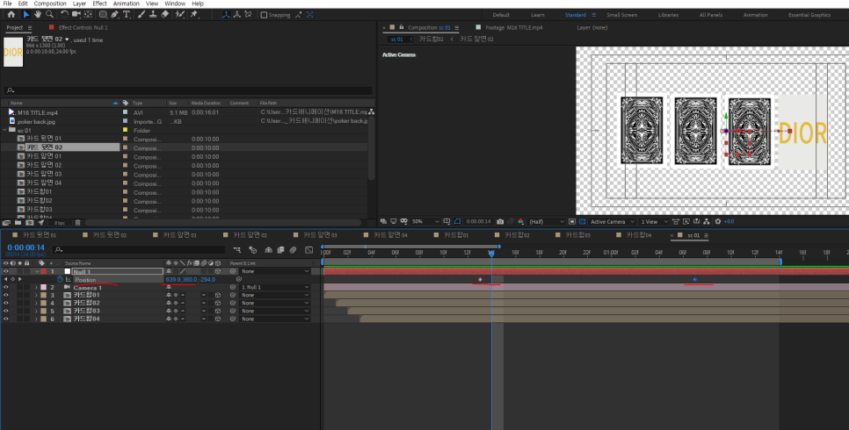The image size is (849, 430).
Task: Hide the Null 1 layer eye
Action: point(6,271)
